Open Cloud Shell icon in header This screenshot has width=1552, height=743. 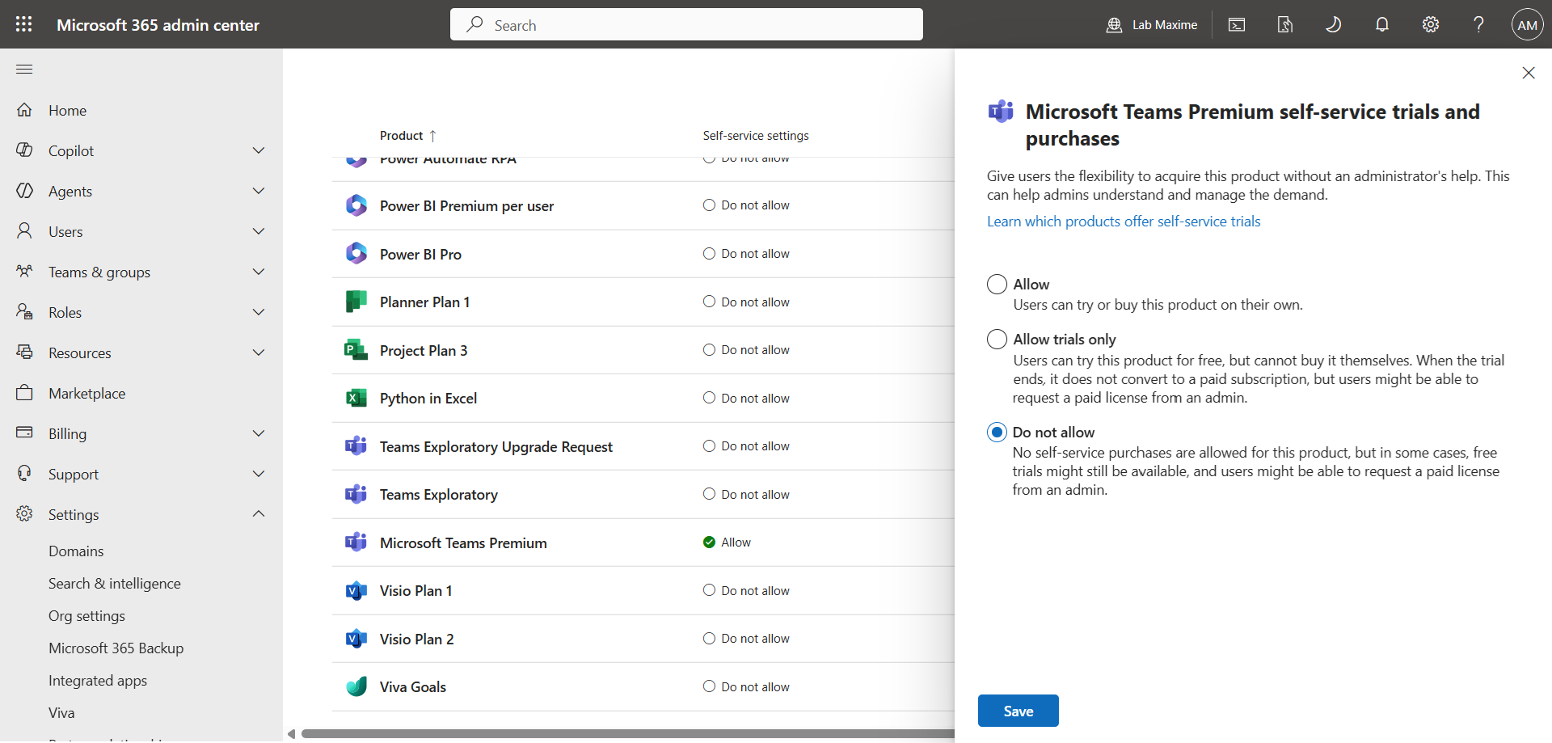click(x=1237, y=24)
